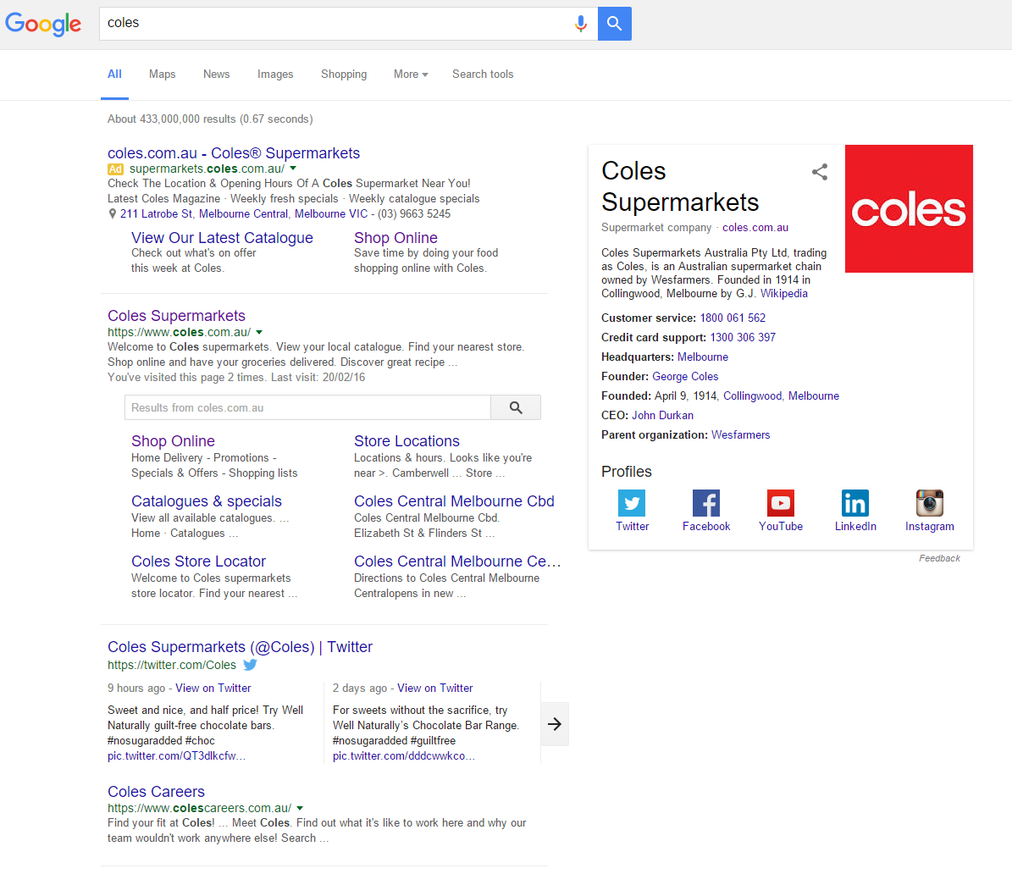The height and width of the screenshot is (874, 1012).
Task: Open Coles Central Melbourne Cbd sitelink
Action: 454,501
